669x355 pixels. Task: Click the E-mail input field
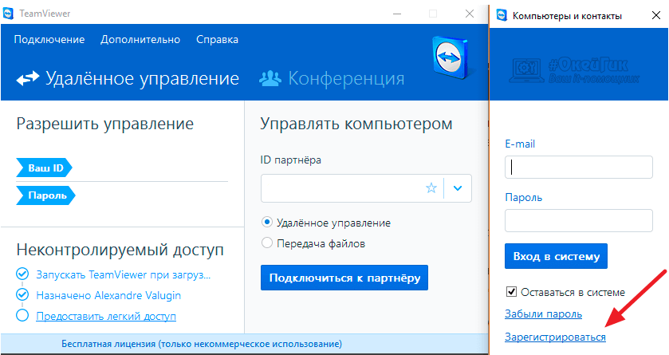[x=579, y=167]
